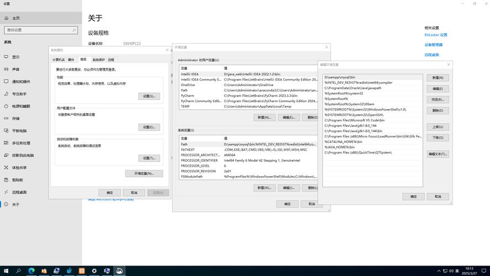Select the D:\xampp\mysql\bin path entry
The width and height of the screenshot is (490, 276).
pos(373,77)
